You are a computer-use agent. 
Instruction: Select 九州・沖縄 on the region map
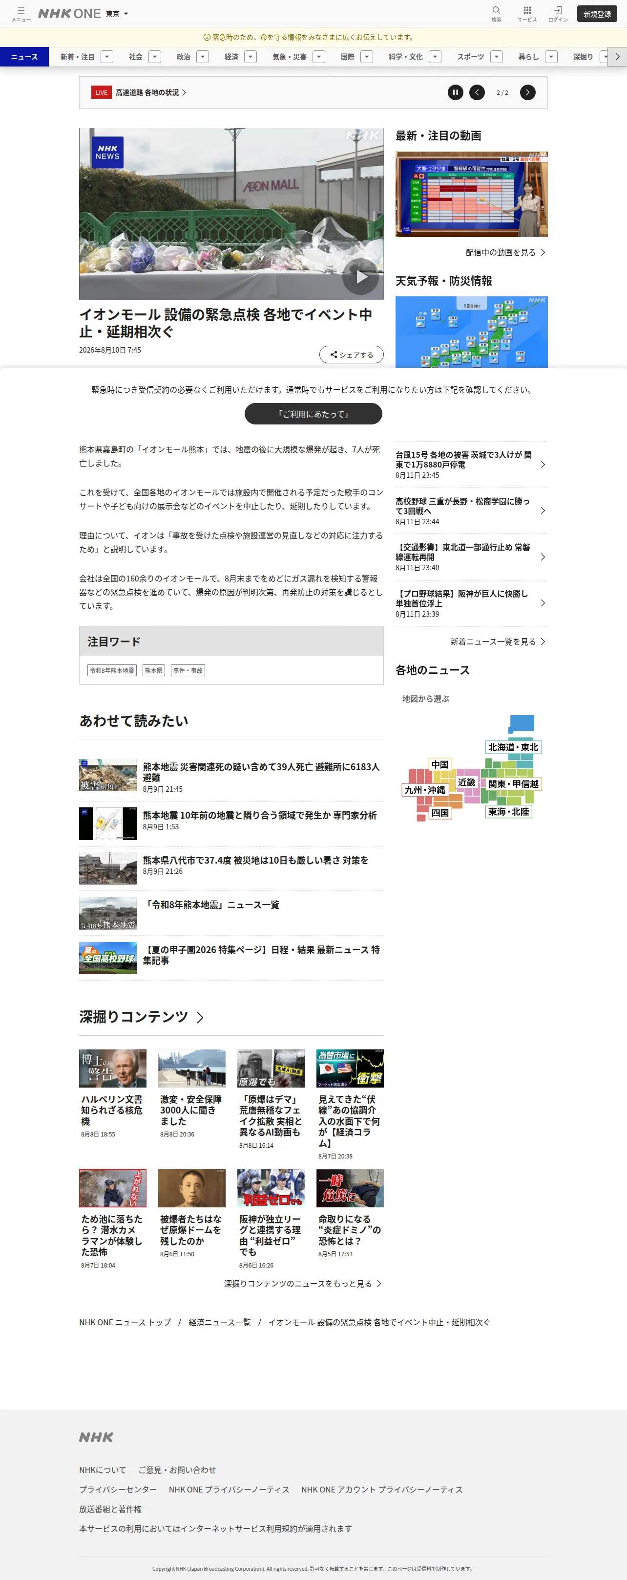click(424, 790)
